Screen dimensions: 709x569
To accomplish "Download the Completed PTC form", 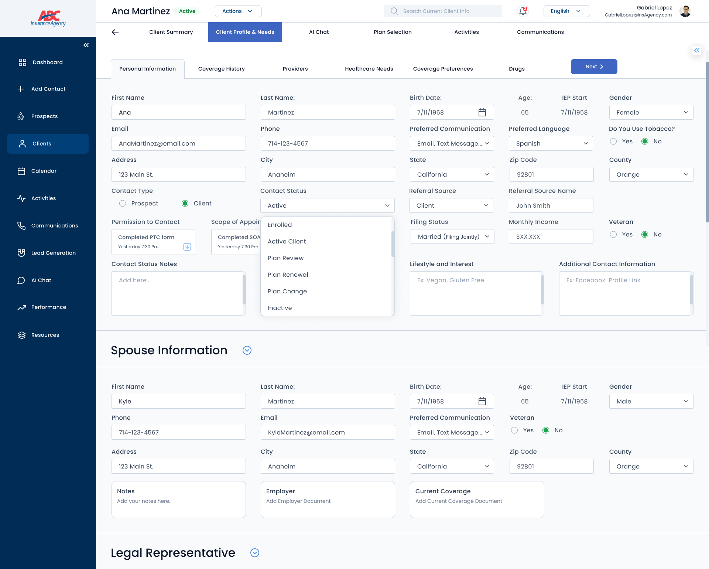I will [187, 247].
